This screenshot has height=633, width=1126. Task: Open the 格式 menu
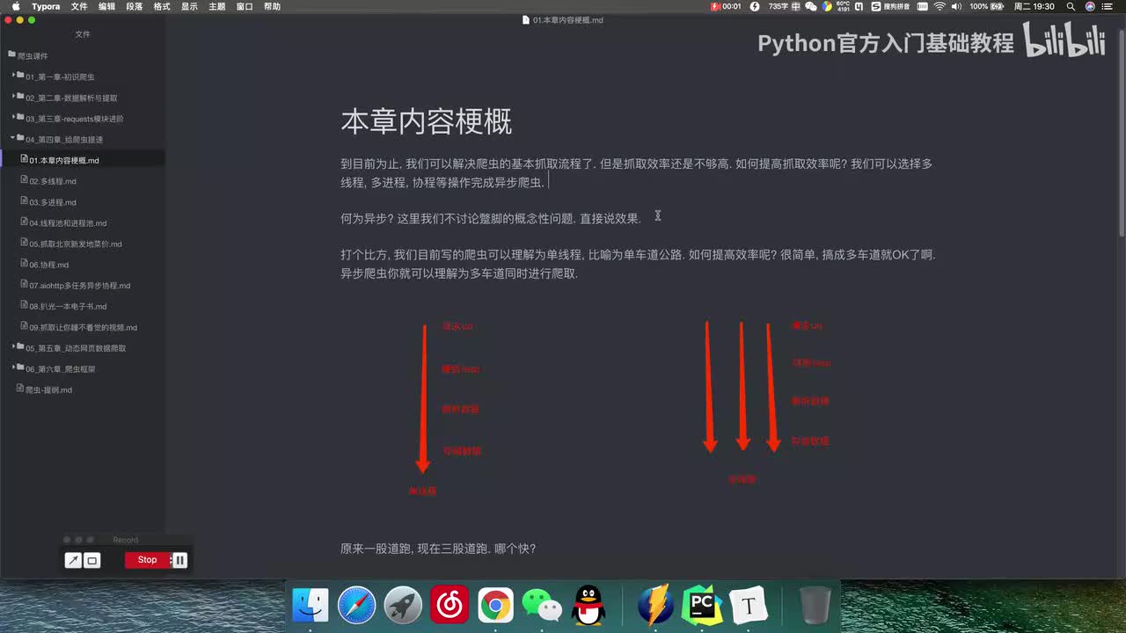[x=162, y=6]
